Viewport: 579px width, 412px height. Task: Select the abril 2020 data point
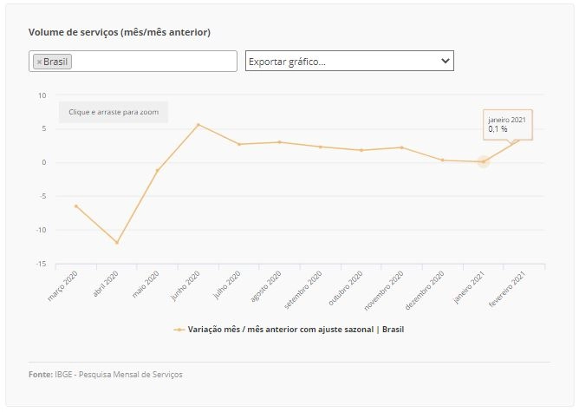tap(117, 243)
